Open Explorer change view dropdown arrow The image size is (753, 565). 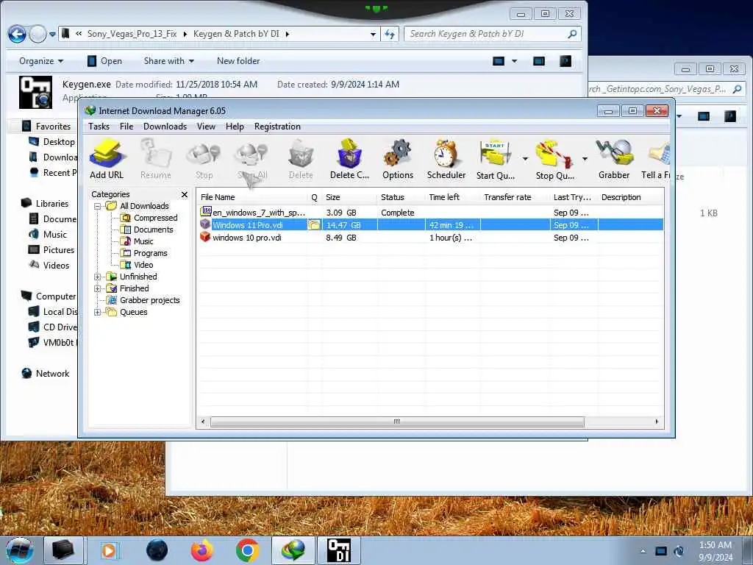(x=515, y=61)
